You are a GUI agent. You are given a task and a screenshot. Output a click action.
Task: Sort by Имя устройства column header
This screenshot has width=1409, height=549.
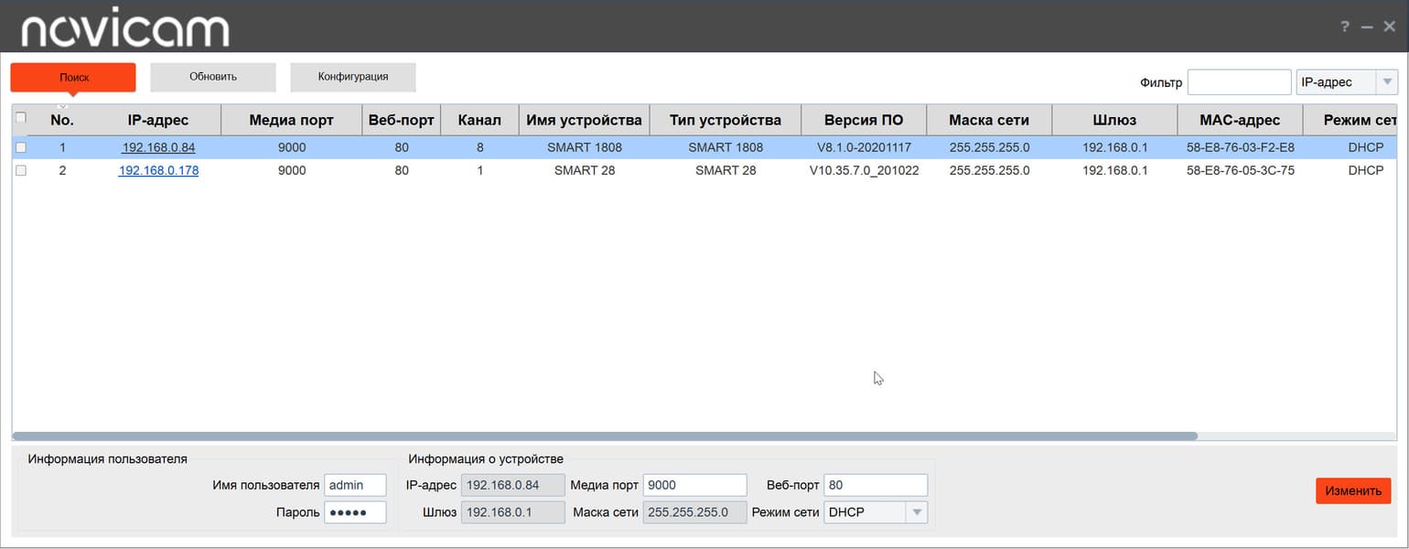pos(584,120)
